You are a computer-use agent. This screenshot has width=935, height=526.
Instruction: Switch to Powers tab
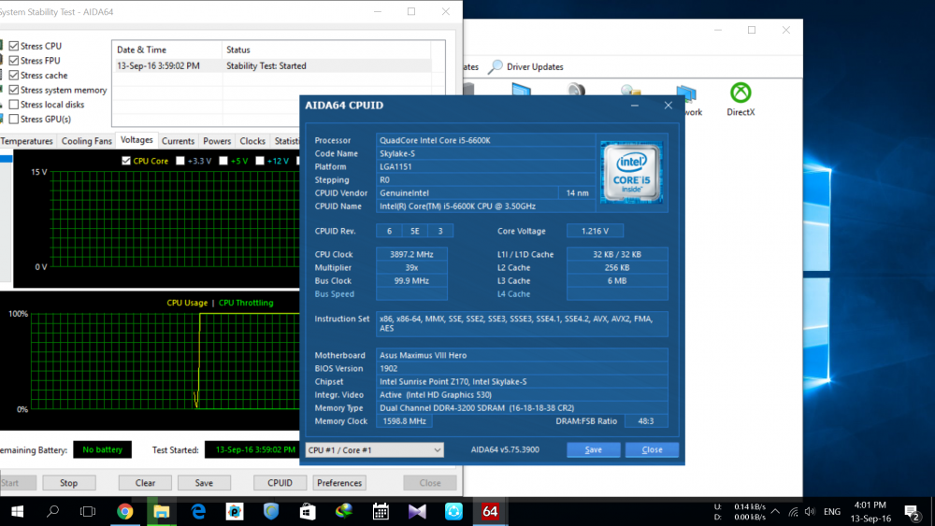pyautogui.click(x=217, y=141)
